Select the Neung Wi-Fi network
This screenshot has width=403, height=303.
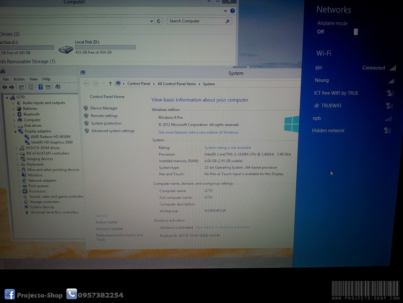(354, 81)
